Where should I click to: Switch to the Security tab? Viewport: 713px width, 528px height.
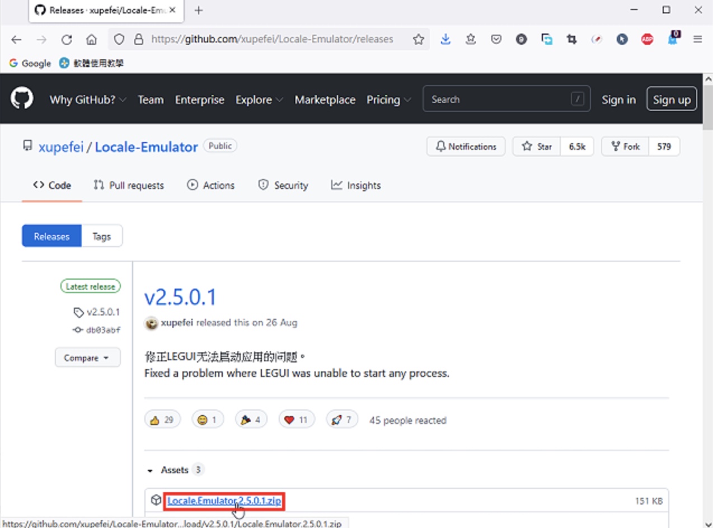[283, 185]
